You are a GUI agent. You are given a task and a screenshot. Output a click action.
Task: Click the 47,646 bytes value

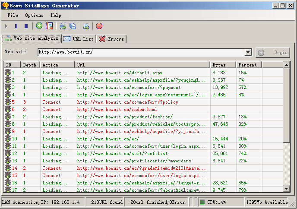[x=220, y=124]
